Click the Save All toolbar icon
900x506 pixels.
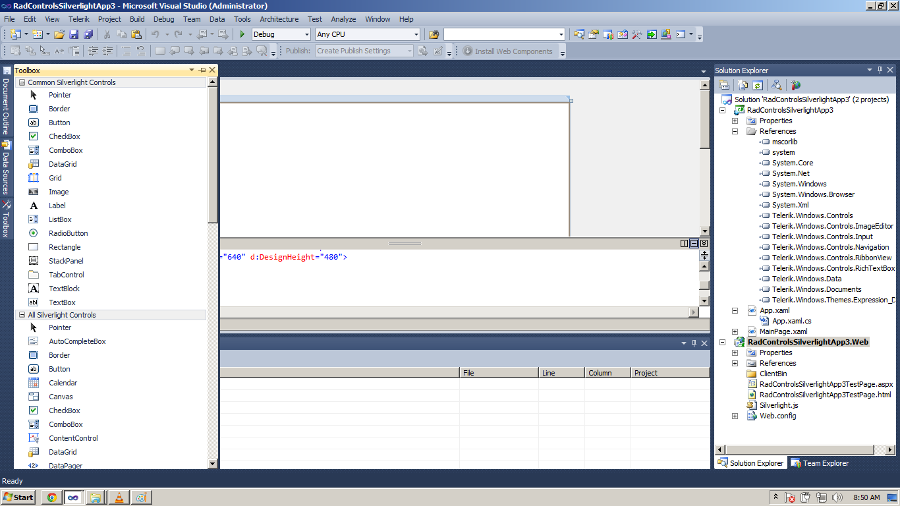(x=88, y=34)
